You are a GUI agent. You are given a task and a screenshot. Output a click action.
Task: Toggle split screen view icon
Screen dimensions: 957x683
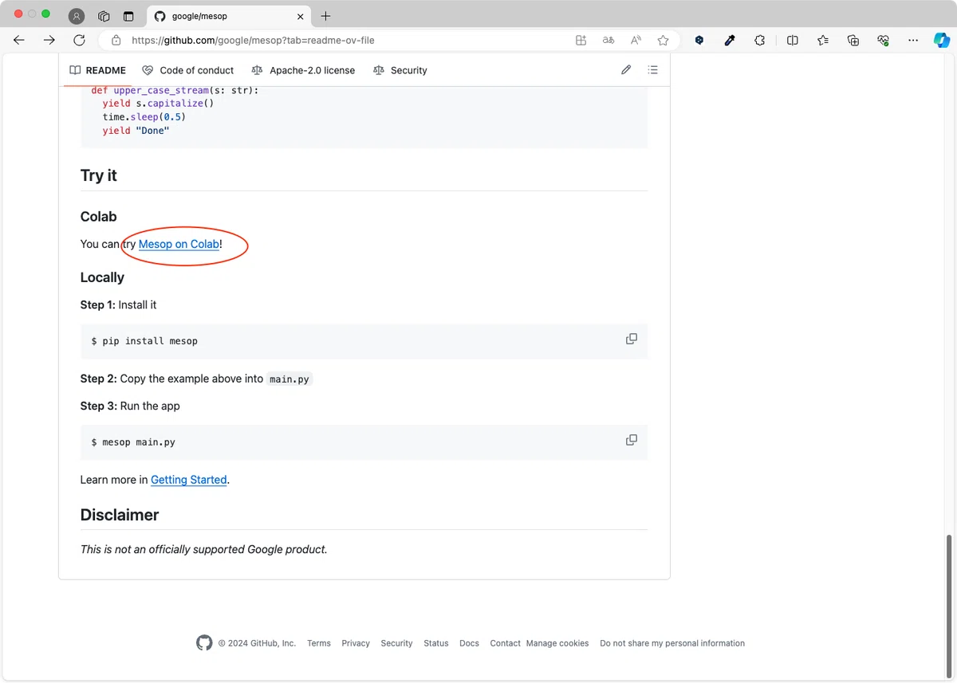click(x=792, y=40)
